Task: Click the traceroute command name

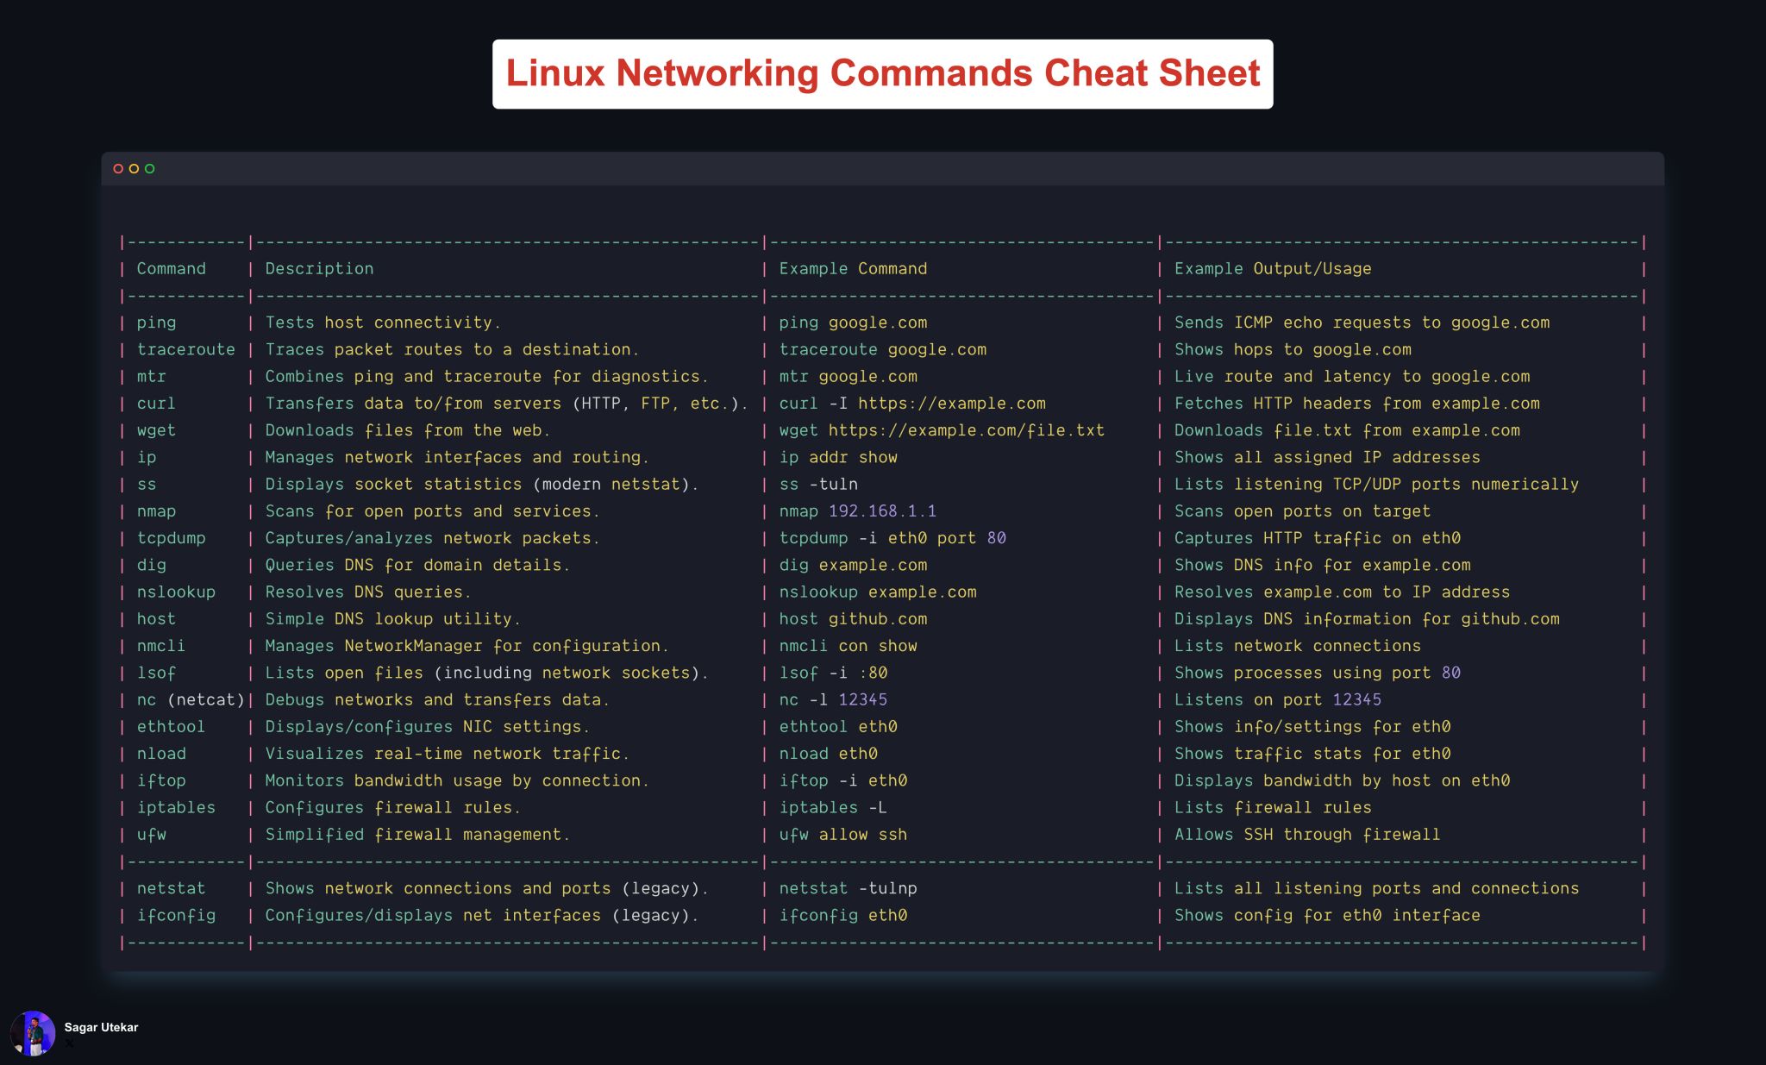Action: 185,349
